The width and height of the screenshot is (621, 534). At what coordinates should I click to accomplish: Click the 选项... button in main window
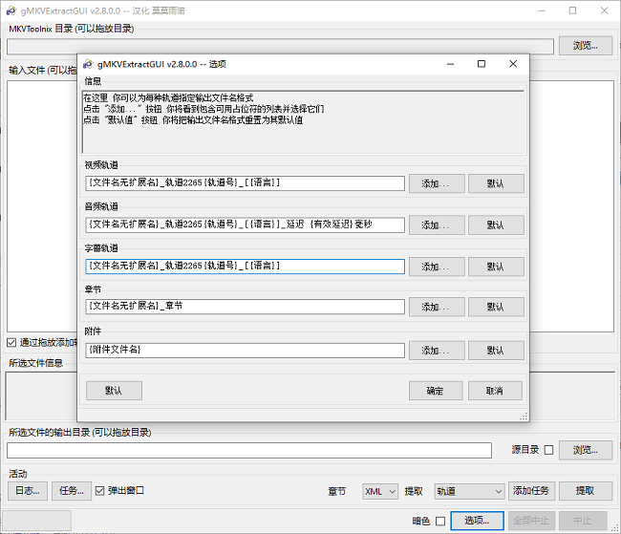point(478,521)
